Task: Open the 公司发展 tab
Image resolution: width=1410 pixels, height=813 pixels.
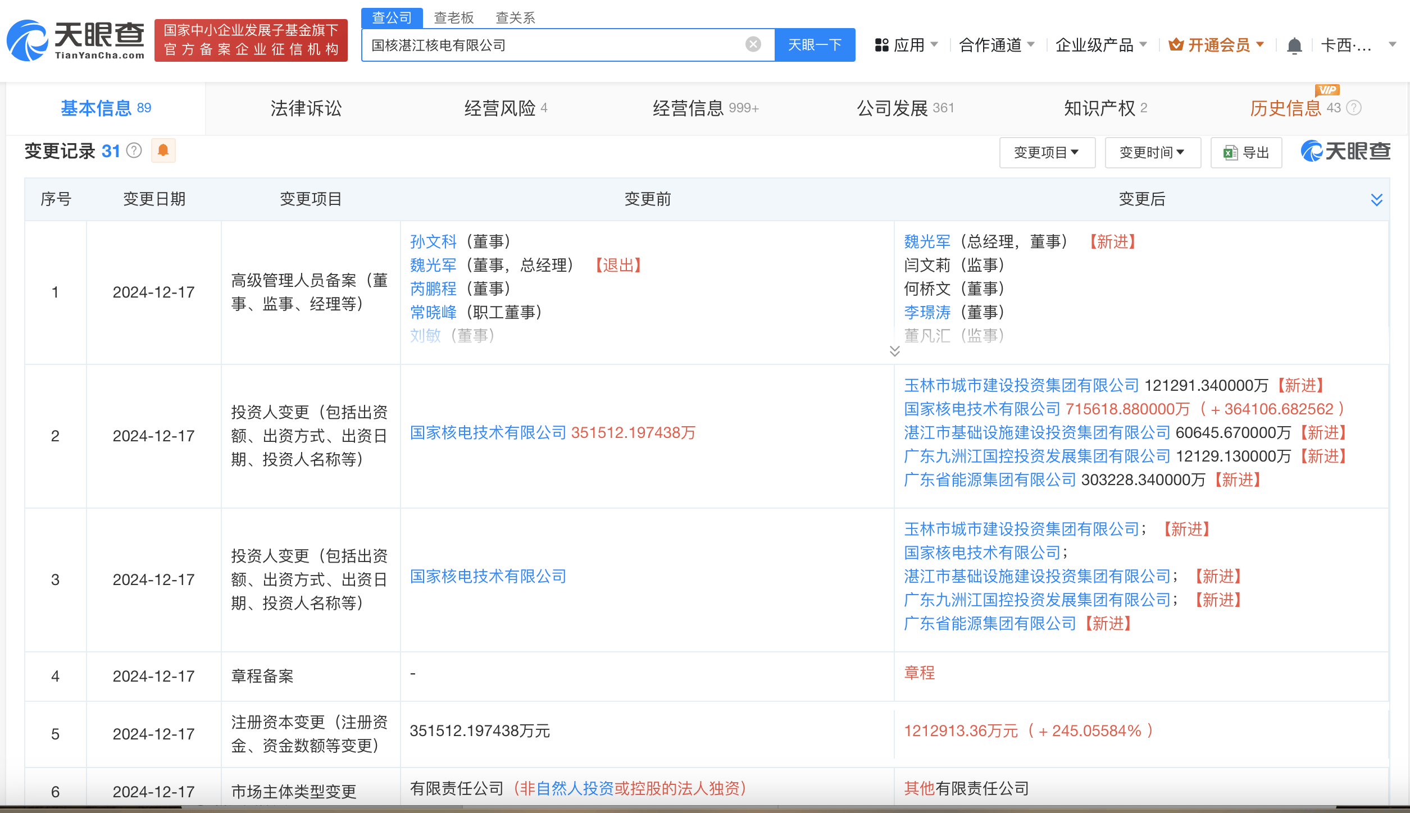Action: [906, 108]
